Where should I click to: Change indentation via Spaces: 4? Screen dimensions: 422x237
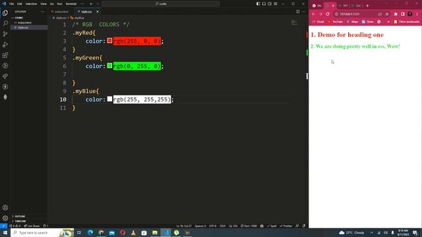pos(200,226)
